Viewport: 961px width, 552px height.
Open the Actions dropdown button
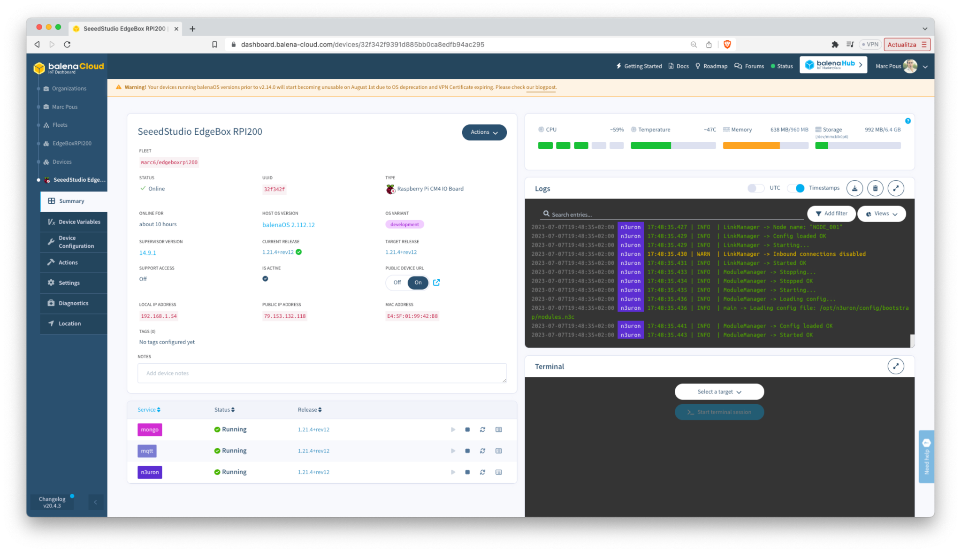tap(484, 132)
